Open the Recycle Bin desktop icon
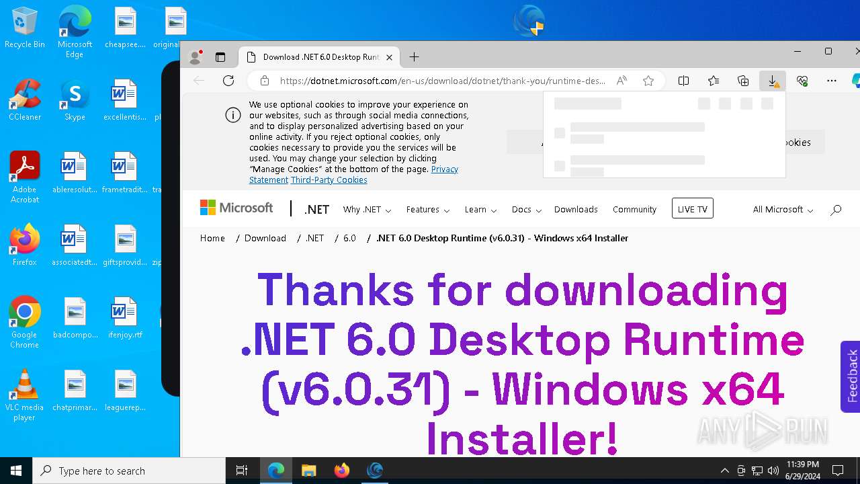860x484 pixels. (x=25, y=28)
